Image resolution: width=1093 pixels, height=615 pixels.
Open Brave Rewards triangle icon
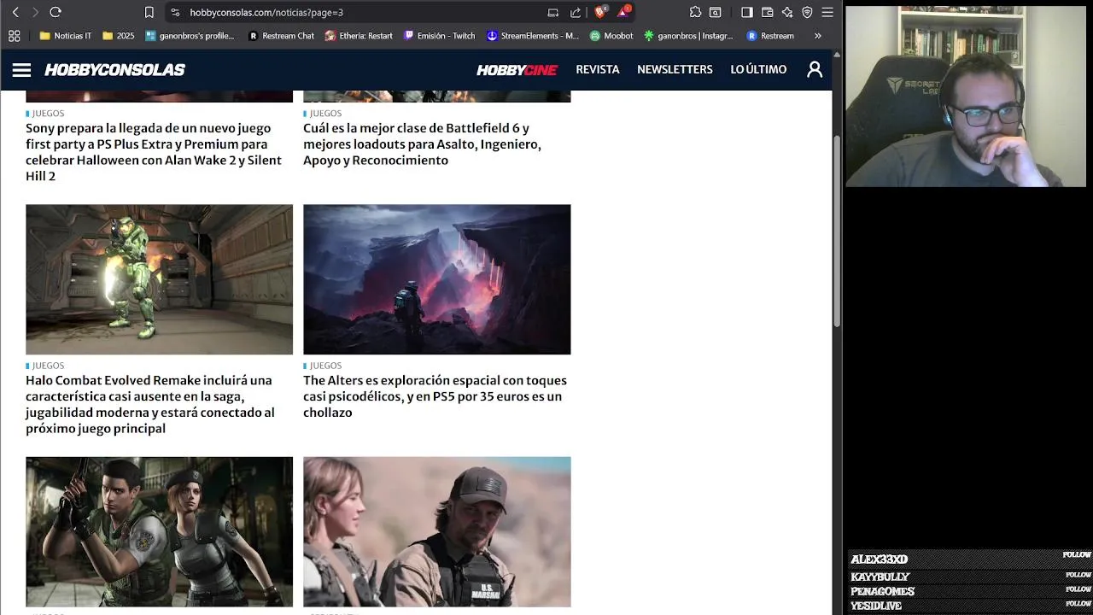pyautogui.click(x=623, y=11)
